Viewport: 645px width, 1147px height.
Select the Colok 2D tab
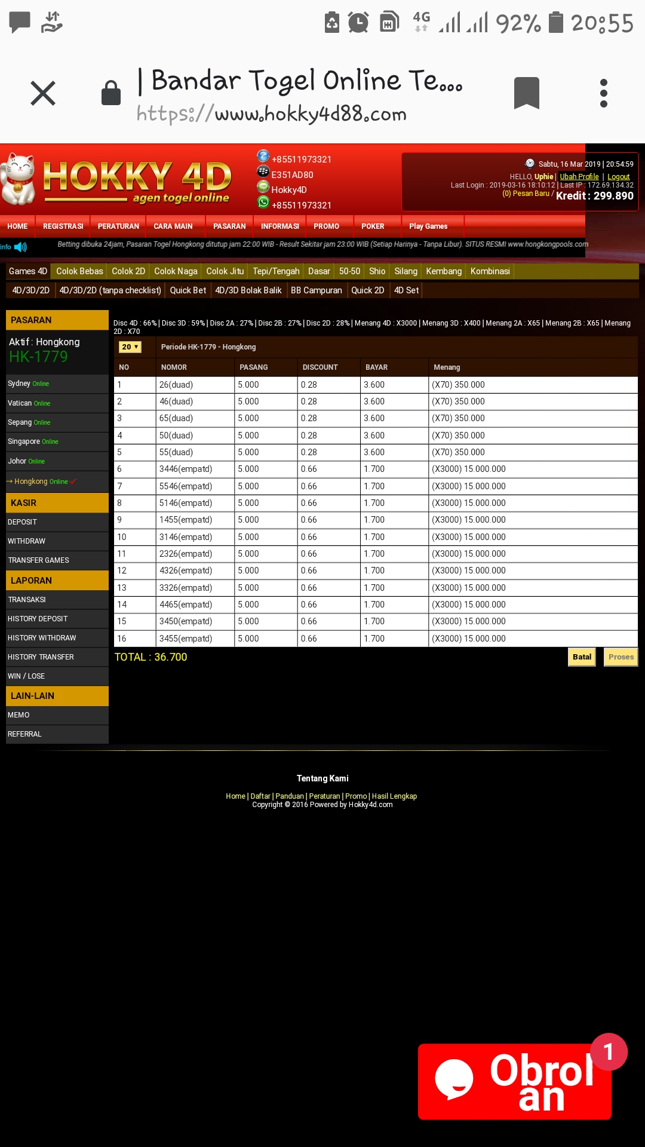[128, 271]
